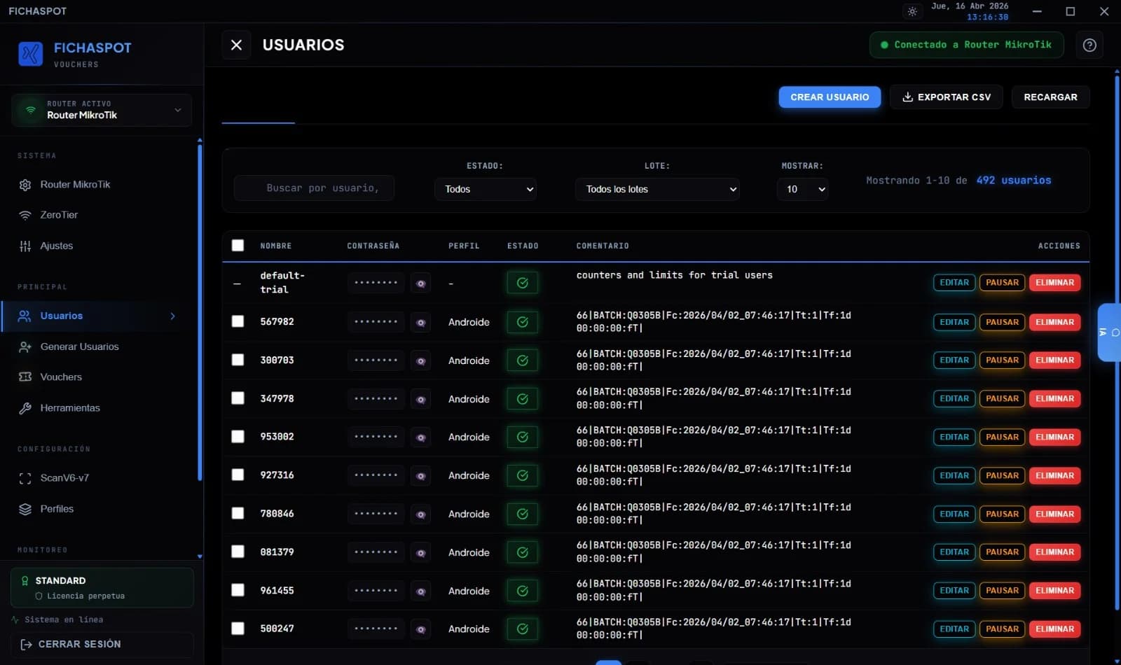Screen dimensions: 1121x665
Task: Check the select-all checkbox in table header
Action: [238, 246]
